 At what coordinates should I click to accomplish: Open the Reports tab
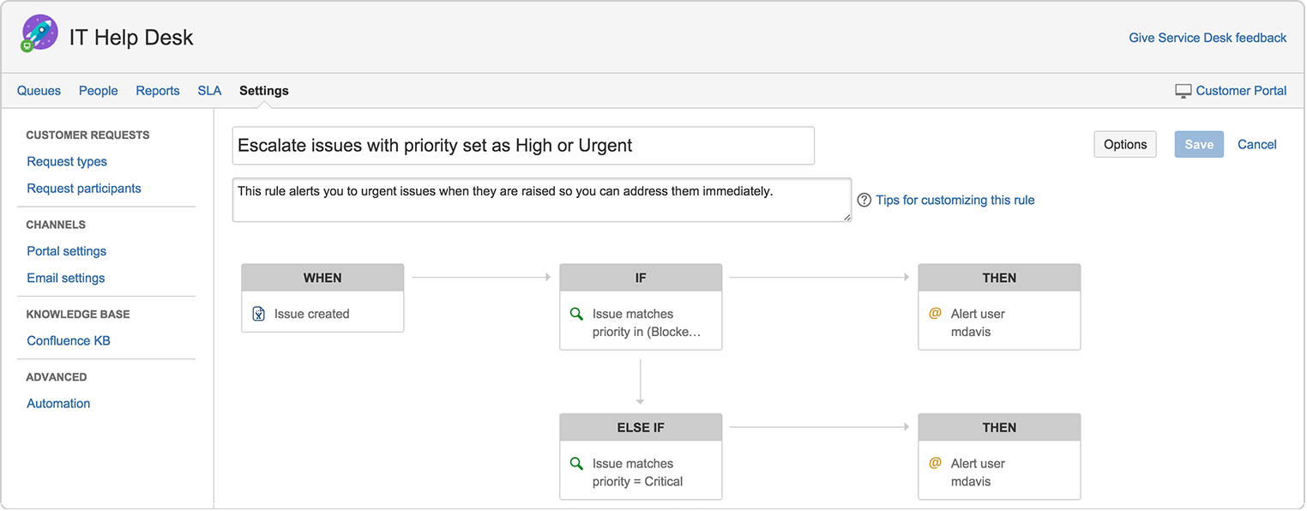pyautogui.click(x=158, y=91)
